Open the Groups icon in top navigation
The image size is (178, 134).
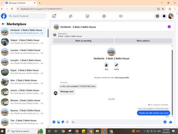104,16
